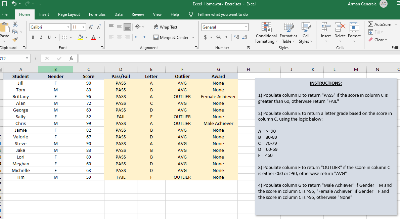The image size is (400, 219).
Task: Apply Accounting dollar format
Action: coord(205,37)
